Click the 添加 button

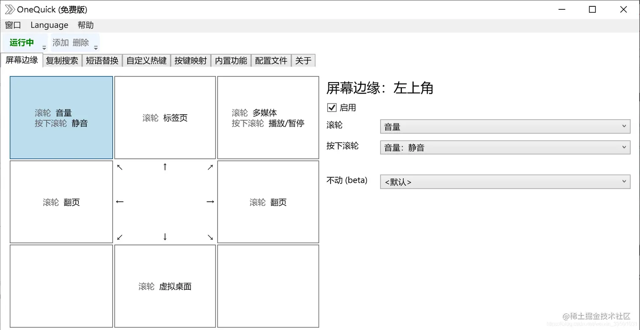[60, 42]
